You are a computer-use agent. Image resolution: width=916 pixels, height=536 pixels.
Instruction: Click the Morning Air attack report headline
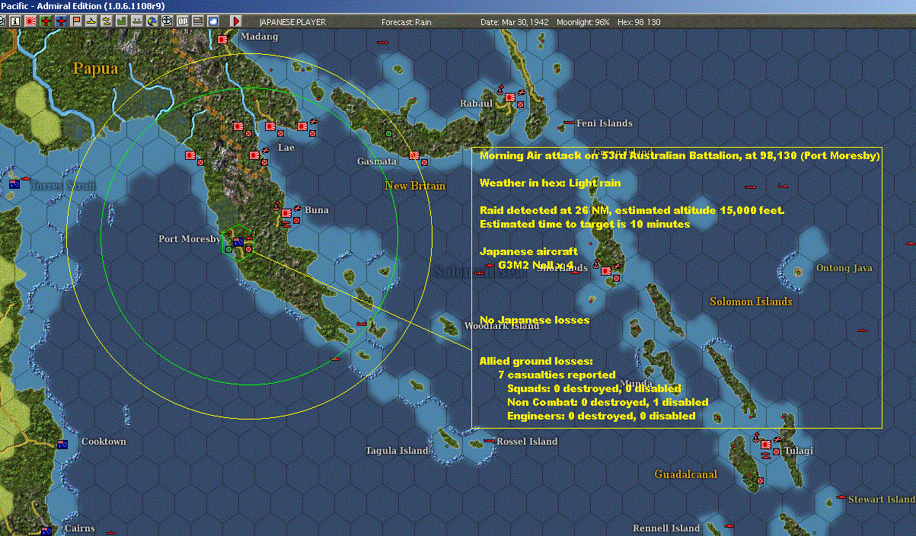click(x=679, y=156)
